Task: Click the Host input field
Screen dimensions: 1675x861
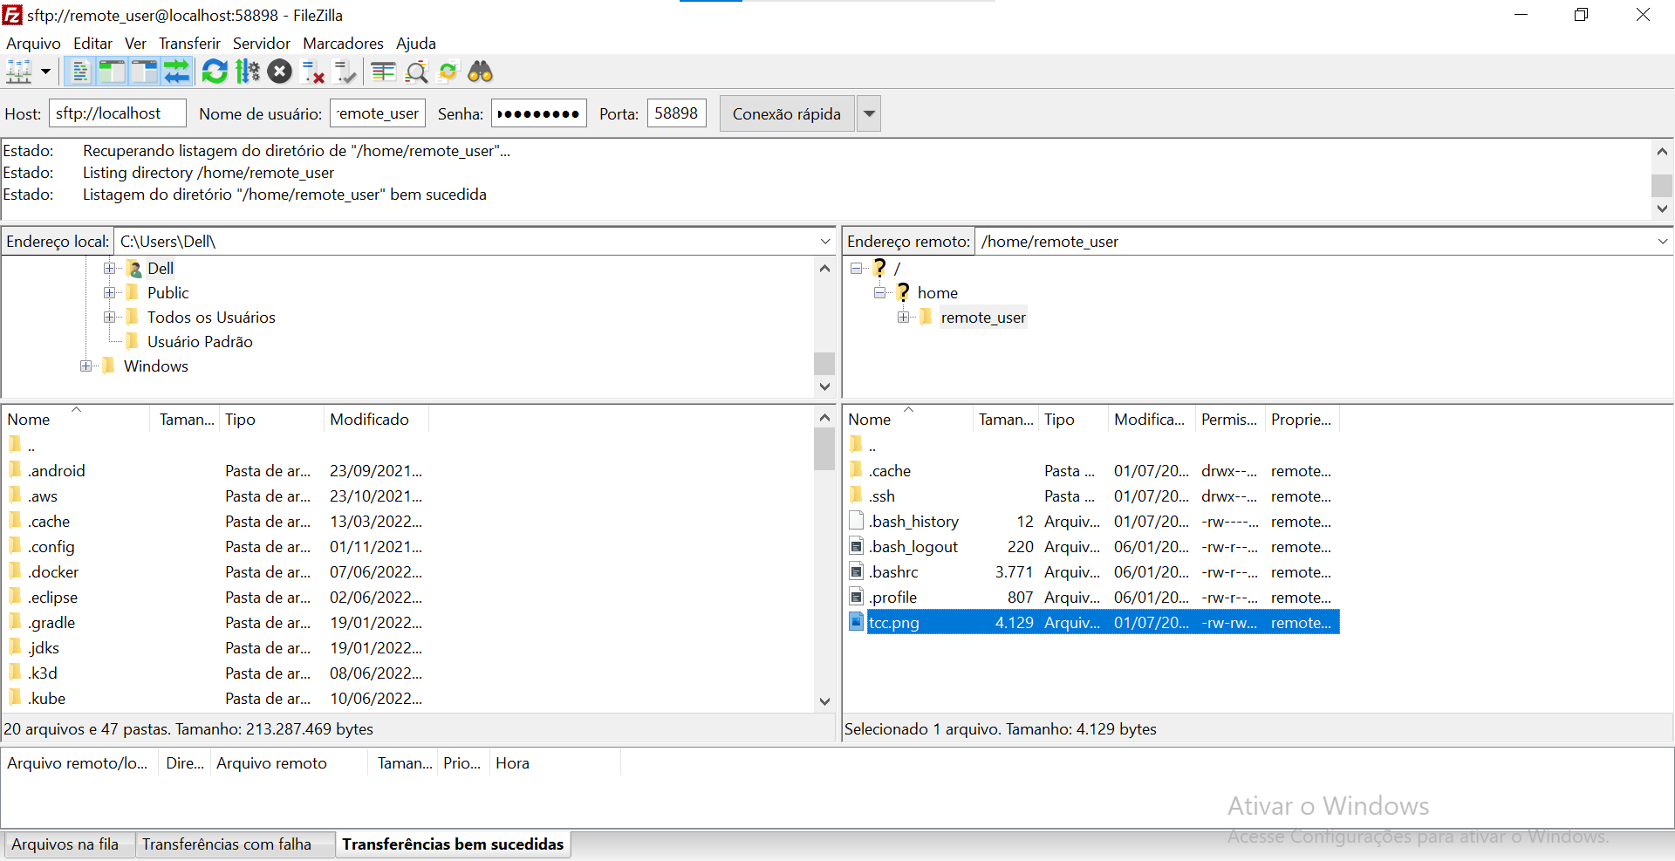Action: 118,113
